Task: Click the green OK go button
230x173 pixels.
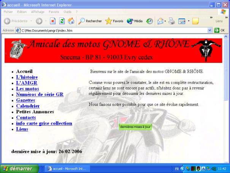Action: tap(219, 30)
